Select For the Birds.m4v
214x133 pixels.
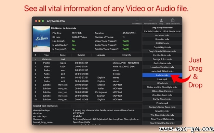click(162, 55)
